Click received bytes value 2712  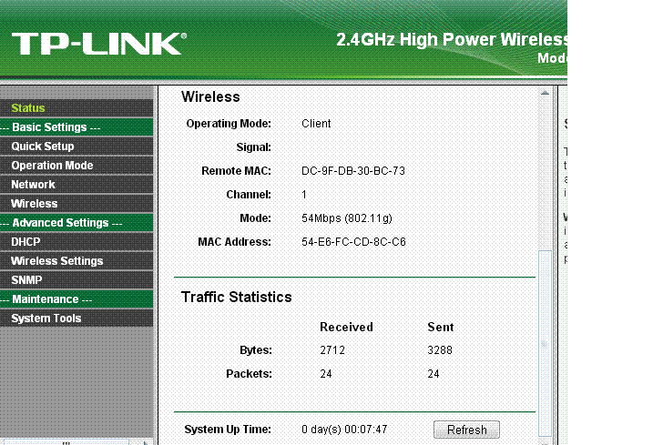point(332,350)
